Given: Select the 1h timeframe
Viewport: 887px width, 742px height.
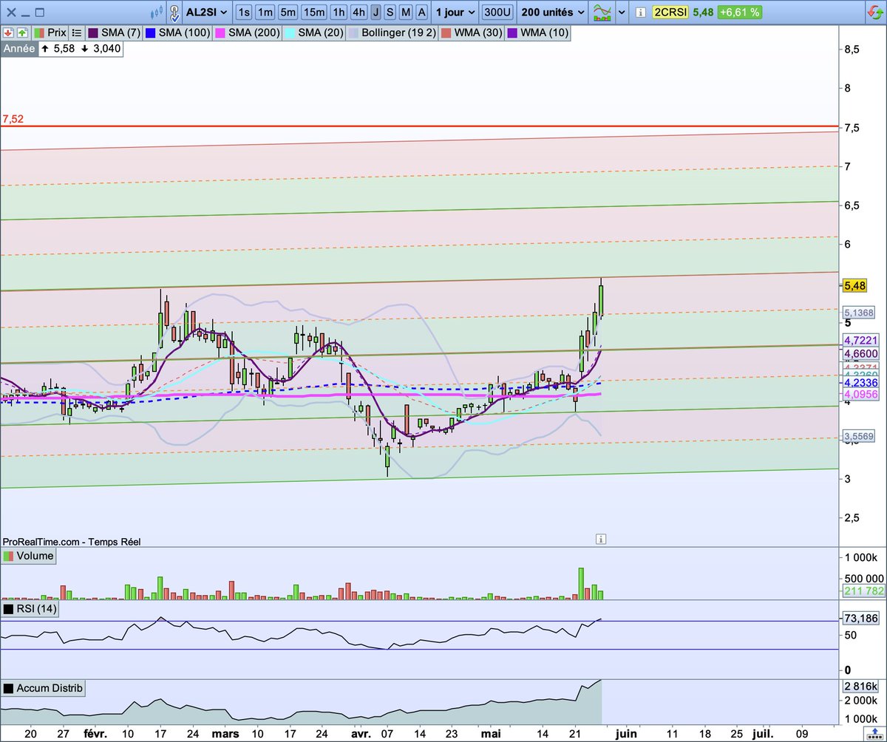Looking at the screenshot, I should [x=339, y=13].
